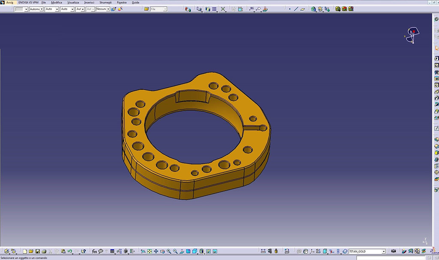Open the Avvia menu
The height and width of the screenshot is (260, 439).
9,2
